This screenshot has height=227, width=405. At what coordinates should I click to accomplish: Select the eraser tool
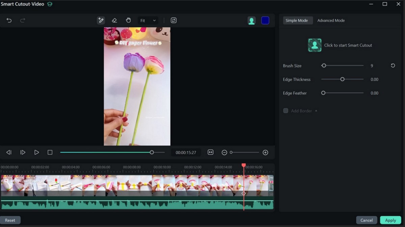(114, 21)
